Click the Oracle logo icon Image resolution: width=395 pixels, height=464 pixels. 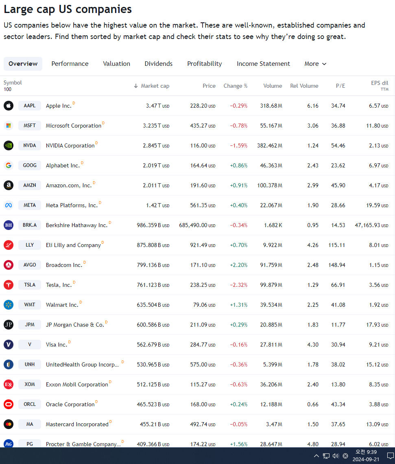click(x=9, y=404)
